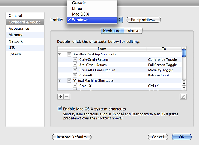Choose Linux in the Profile menu
Screen dimensions: 199x145
(x=92, y=9)
